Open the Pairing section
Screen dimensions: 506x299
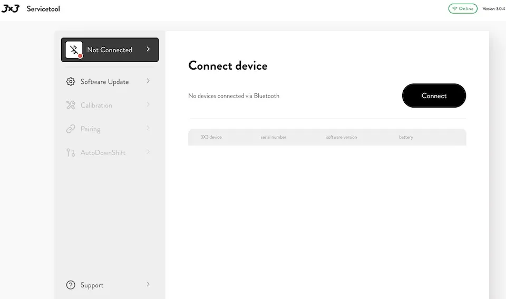(109, 129)
